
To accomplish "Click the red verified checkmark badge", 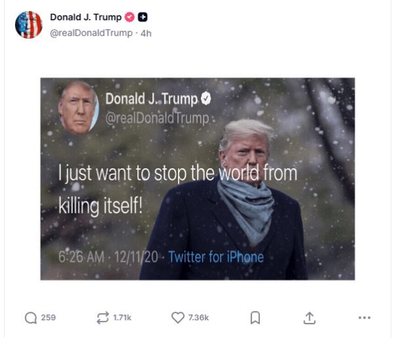I will tap(129, 17).
